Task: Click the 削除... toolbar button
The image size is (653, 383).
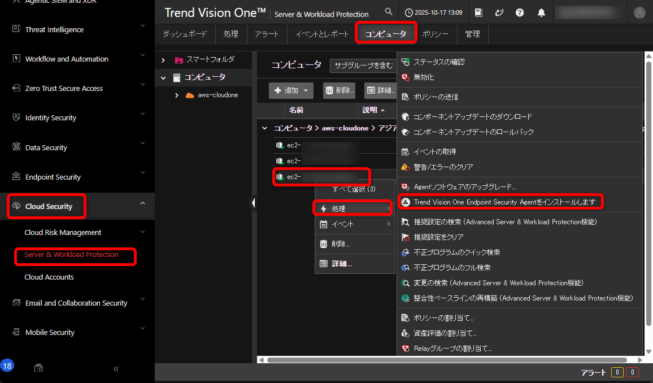Action: point(339,90)
